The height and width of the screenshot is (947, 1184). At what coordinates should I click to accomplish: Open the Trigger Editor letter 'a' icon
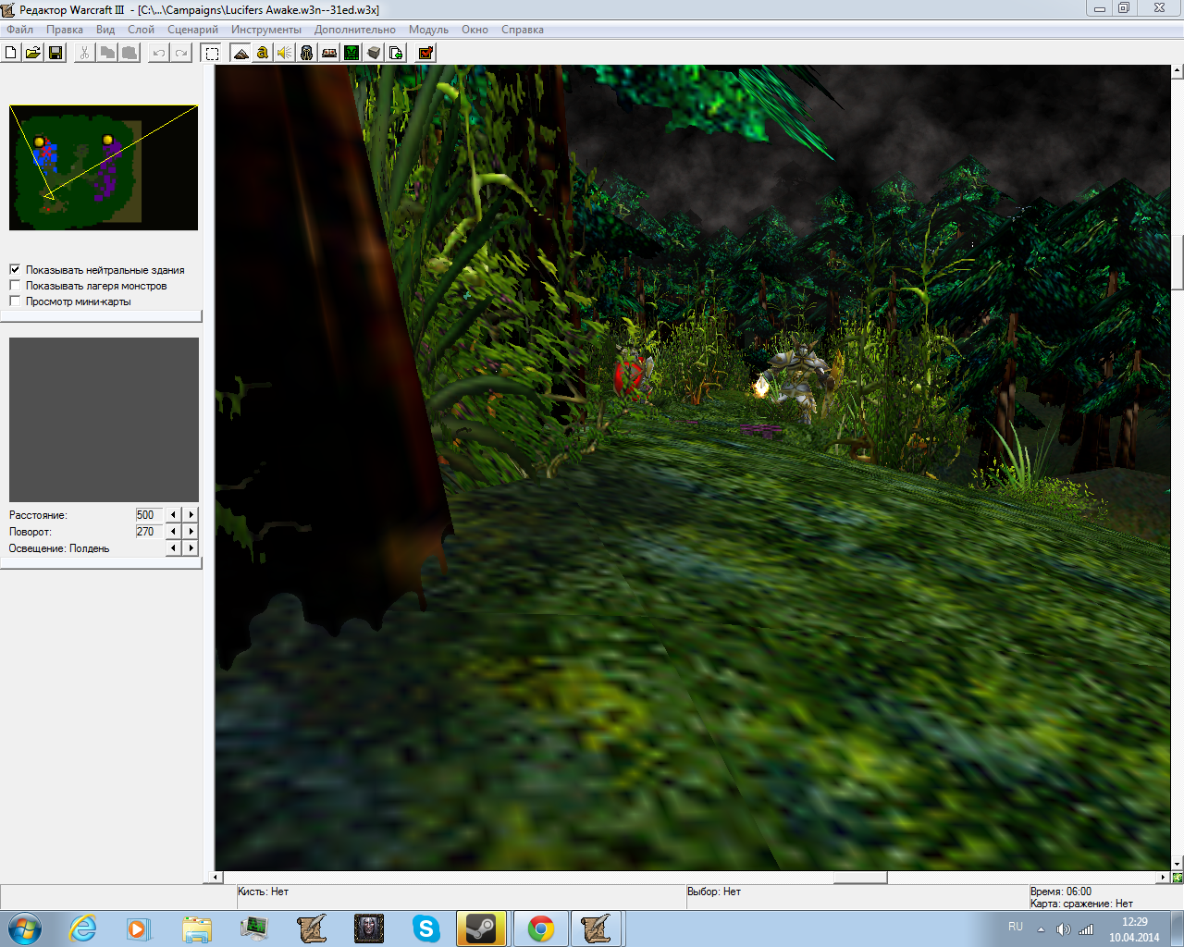[263, 53]
